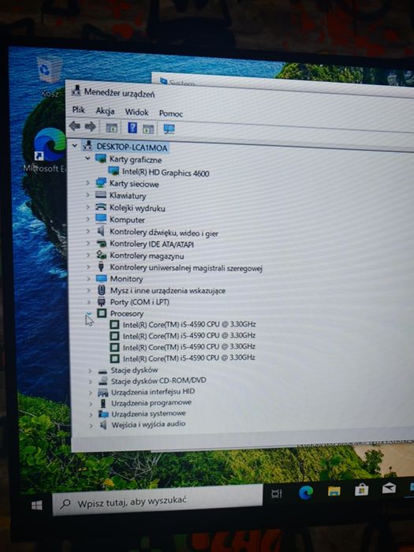Screen dimensions: 414x552
Task: Open the Plik menu
Action: 78,110
